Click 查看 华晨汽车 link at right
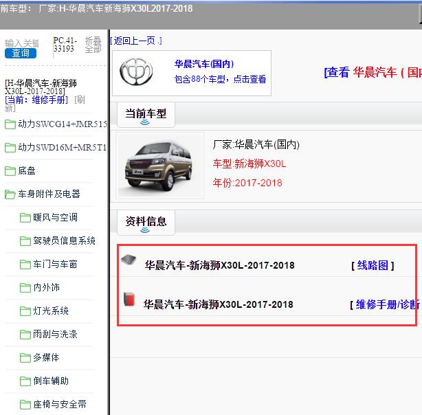422x415 pixels. pos(373,72)
